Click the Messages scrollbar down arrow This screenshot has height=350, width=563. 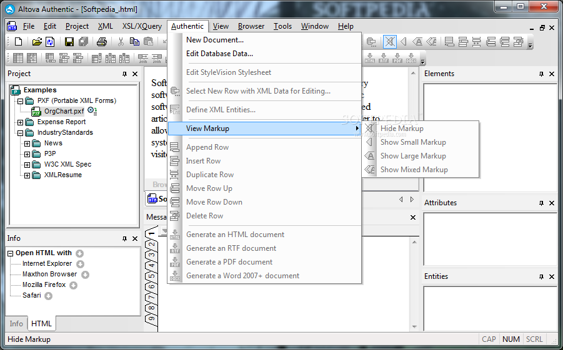pyautogui.click(x=414, y=327)
